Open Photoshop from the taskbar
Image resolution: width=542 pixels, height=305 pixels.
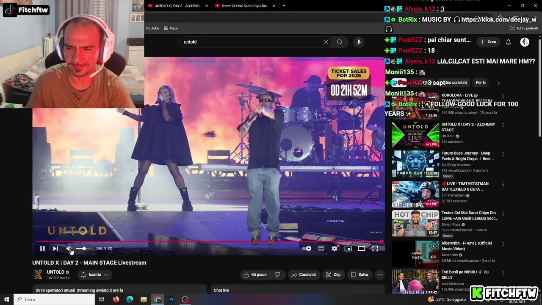(171, 299)
